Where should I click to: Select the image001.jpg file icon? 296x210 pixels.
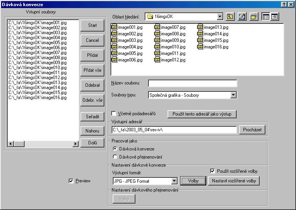[114, 27]
